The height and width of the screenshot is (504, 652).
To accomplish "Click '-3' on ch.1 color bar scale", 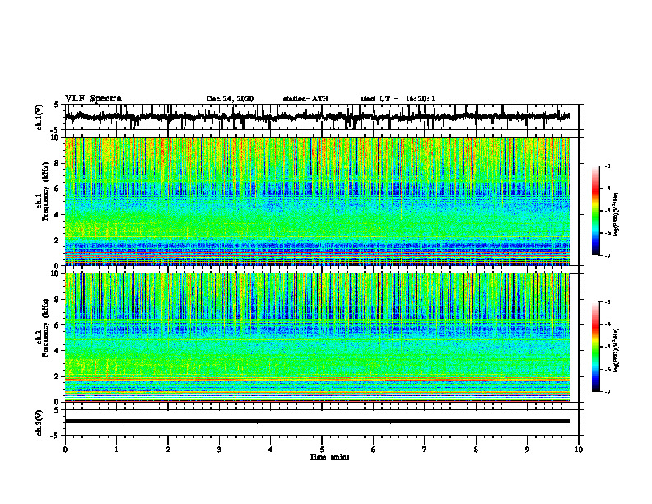I will 608,166.
